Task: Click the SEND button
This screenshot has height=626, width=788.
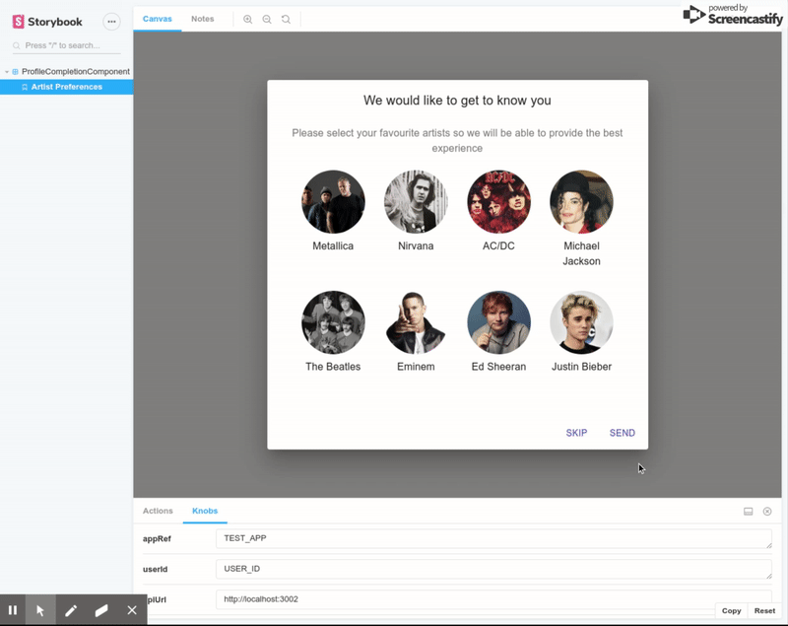Action: click(623, 433)
